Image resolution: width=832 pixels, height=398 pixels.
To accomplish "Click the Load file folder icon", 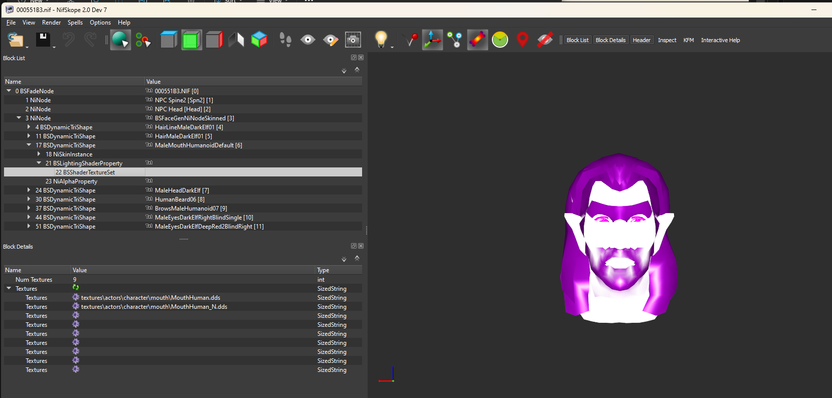I will pyautogui.click(x=16, y=40).
